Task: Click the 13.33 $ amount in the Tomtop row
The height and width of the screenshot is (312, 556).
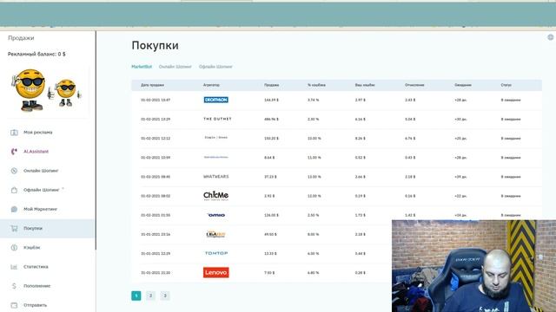Action: pos(270,254)
